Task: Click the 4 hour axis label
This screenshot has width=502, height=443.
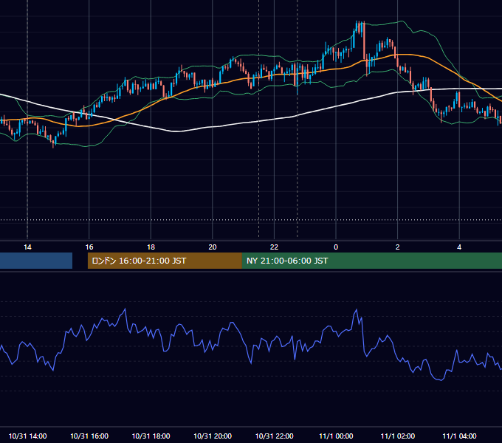Action: [459, 247]
